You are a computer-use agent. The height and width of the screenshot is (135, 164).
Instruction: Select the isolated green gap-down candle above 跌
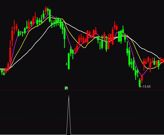tap(69, 60)
